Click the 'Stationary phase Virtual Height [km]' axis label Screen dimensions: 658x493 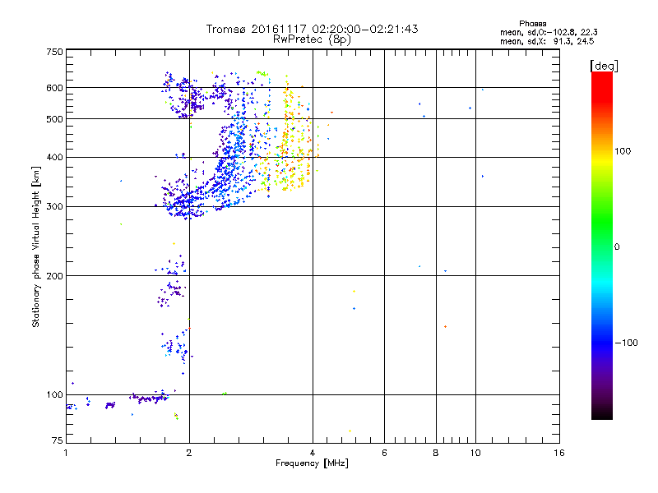click(x=36, y=246)
